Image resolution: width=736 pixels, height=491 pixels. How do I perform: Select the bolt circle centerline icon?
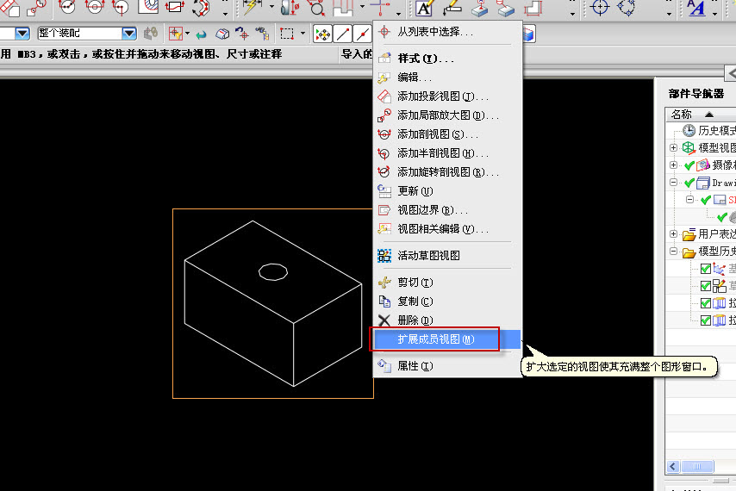click(x=627, y=7)
